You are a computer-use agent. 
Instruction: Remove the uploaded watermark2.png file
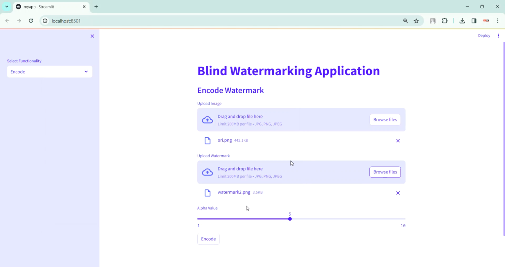tap(398, 193)
